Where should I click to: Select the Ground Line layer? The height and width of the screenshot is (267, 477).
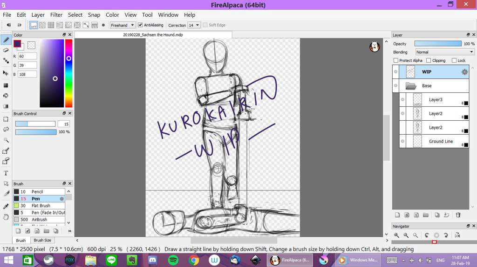(434, 141)
